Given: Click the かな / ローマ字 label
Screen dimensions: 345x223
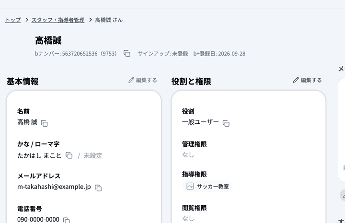Looking at the screenshot, I should (x=38, y=144).
